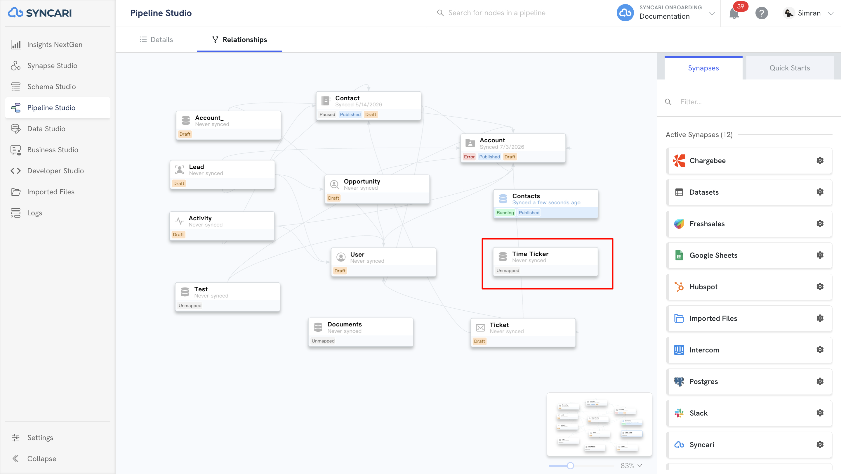This screenshot has height=474, width=841.
Task: Click the Ticket entity node
Action: coord(523,333)
